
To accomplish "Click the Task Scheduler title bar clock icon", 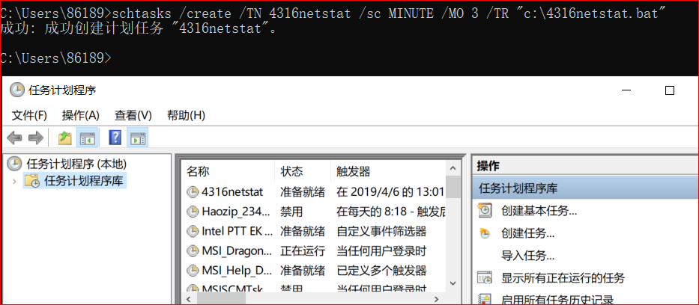I will tap(16, 90).
